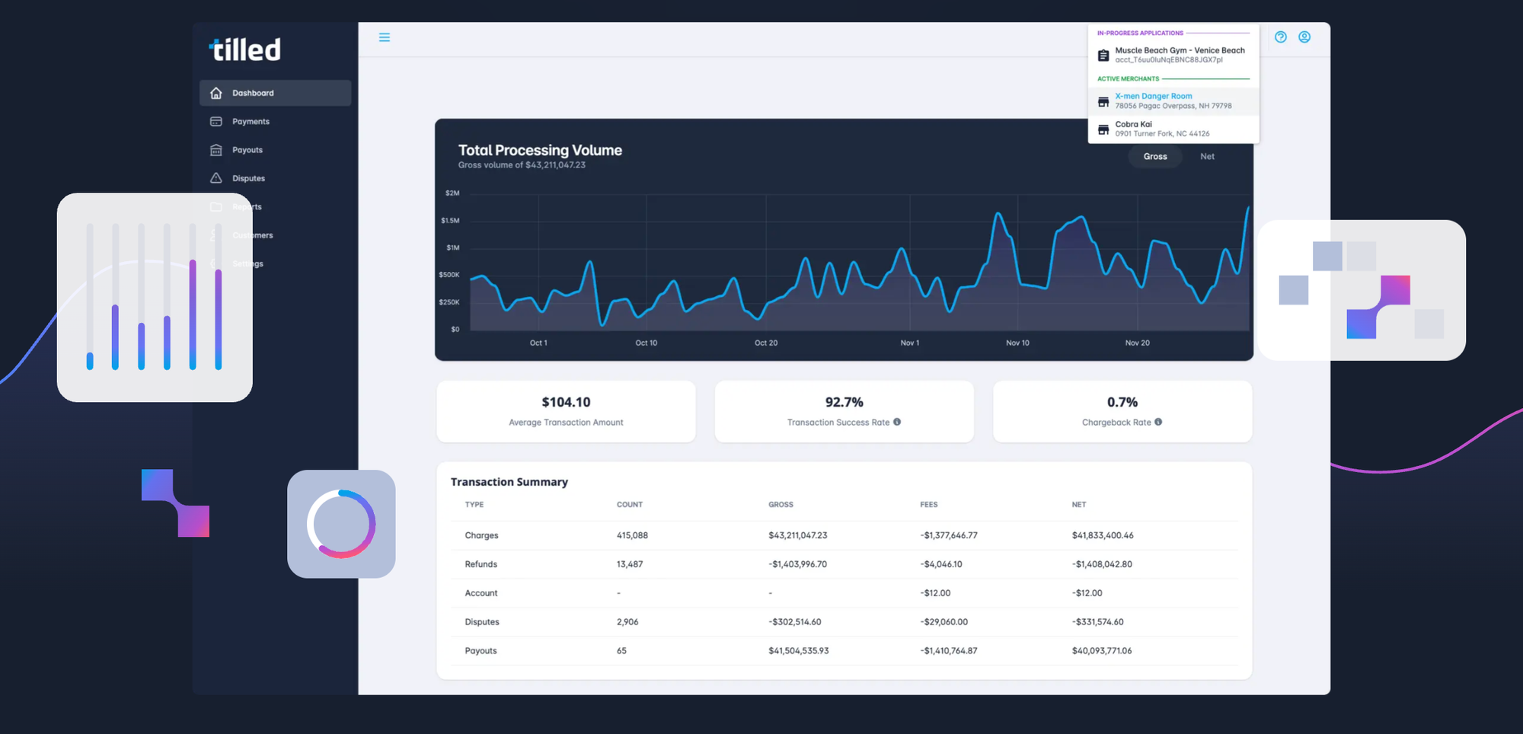Click the FEES column header
This screenshot has height=734, width=1523.
(929, 505)
